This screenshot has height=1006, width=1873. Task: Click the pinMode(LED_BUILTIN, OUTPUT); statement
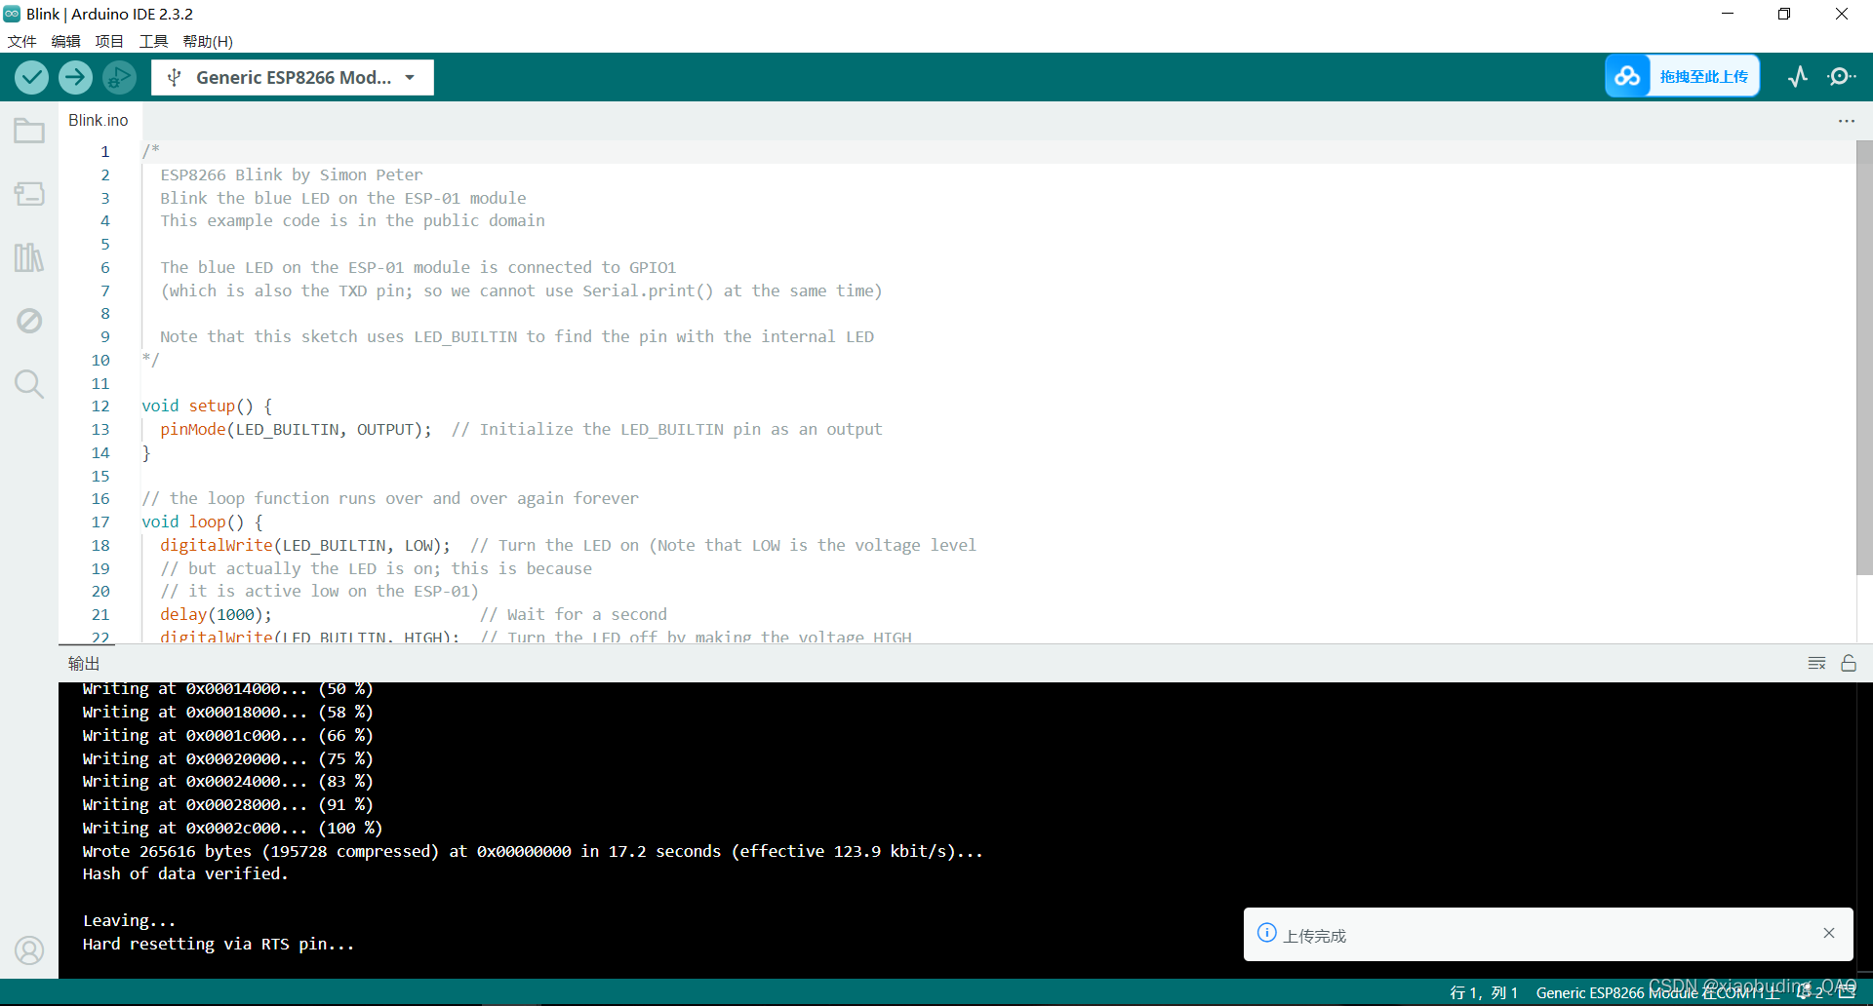(296, 430)
